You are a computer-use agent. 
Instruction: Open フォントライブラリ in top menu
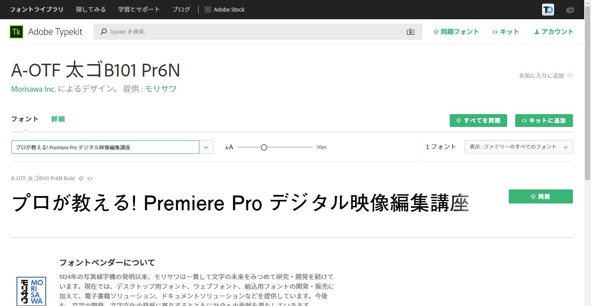click(x=37, y=10)
